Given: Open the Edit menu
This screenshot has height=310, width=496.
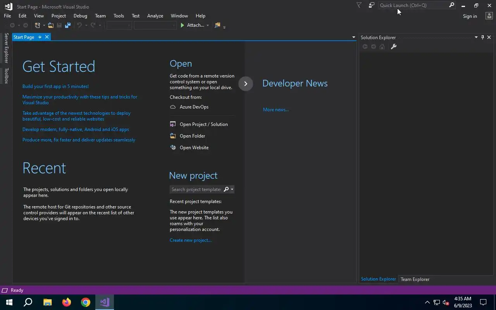Looking at the screenshot, I should (x=22, y=15).
